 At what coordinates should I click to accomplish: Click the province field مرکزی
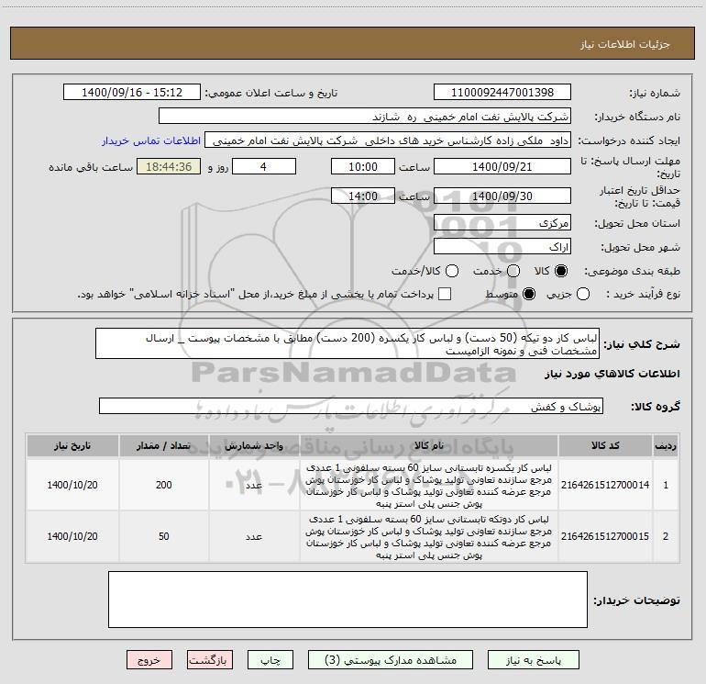502,222
